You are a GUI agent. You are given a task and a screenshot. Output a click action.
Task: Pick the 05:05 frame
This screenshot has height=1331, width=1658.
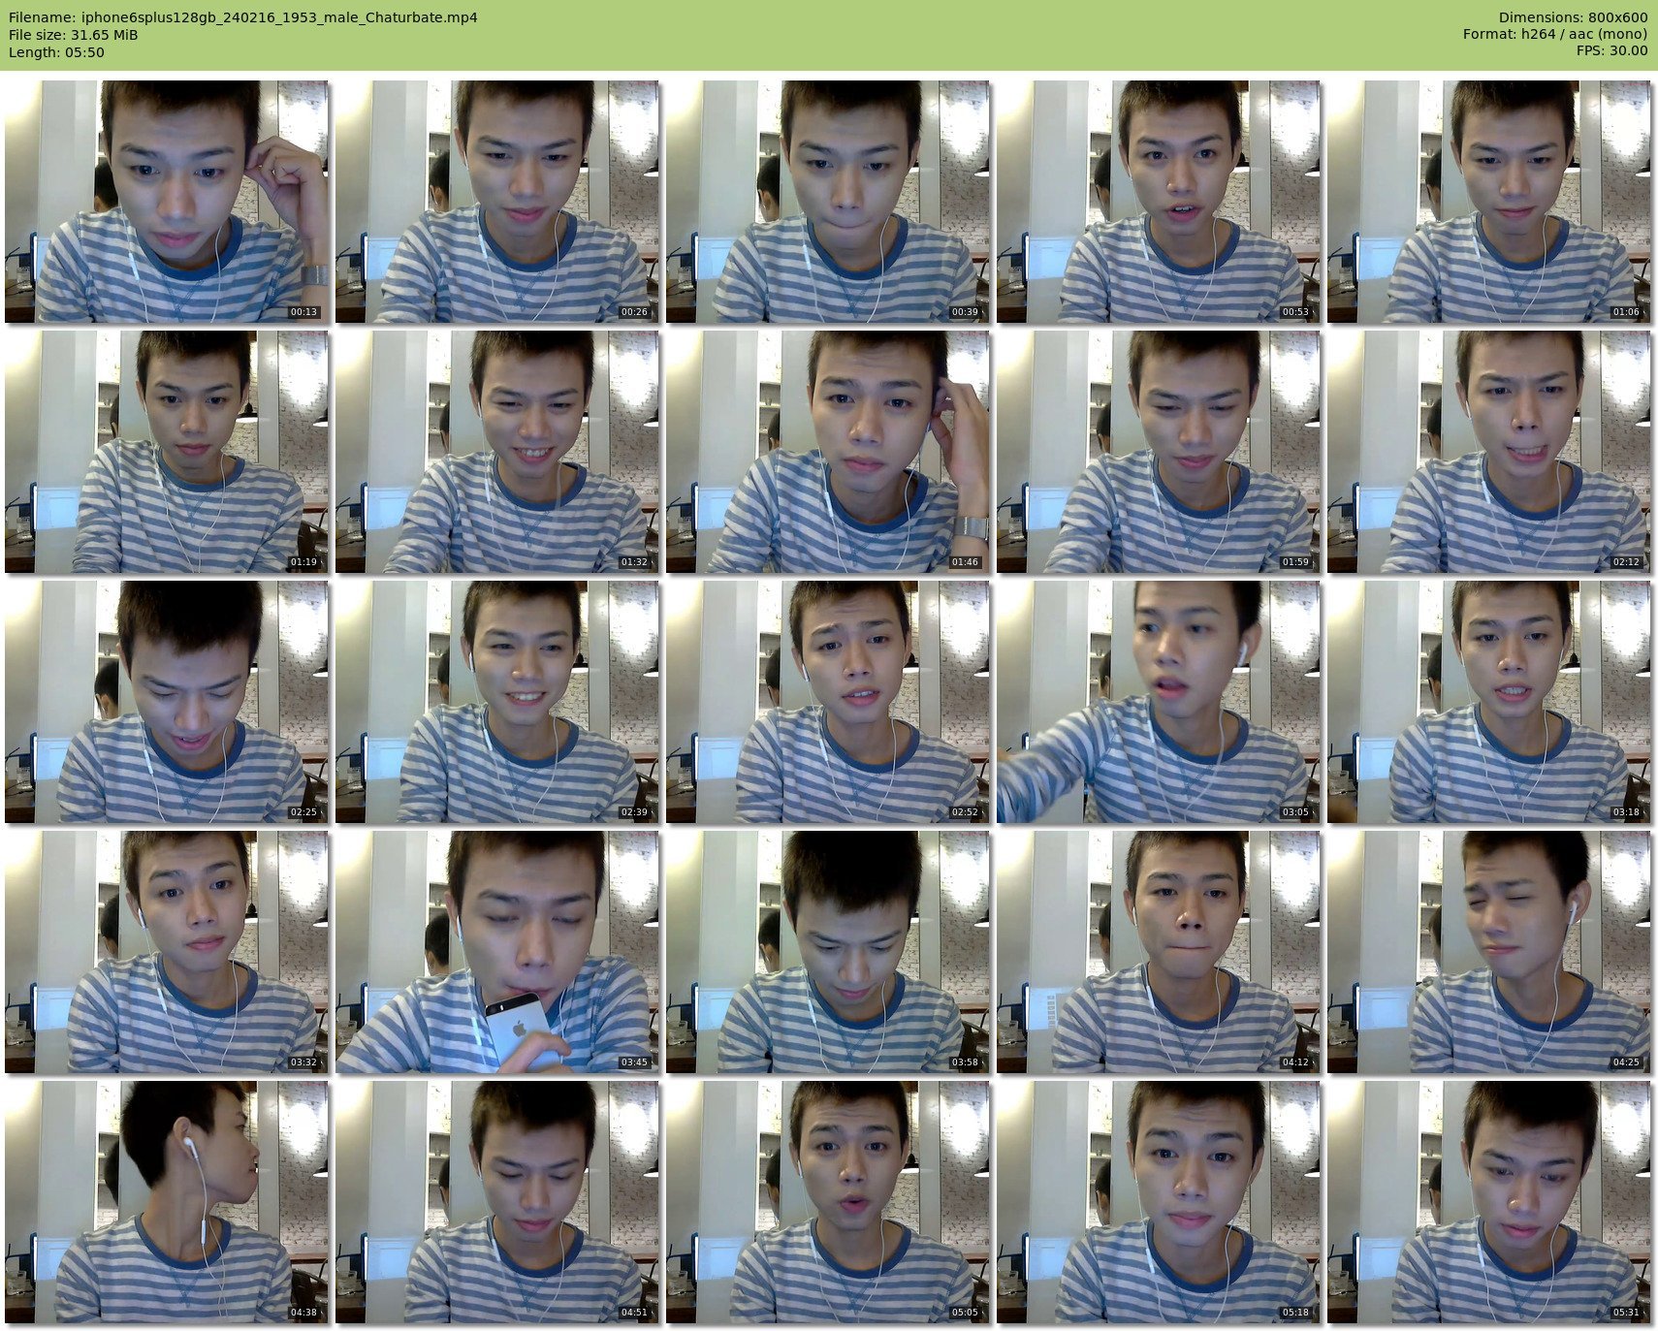click(x=827, y=1202)
